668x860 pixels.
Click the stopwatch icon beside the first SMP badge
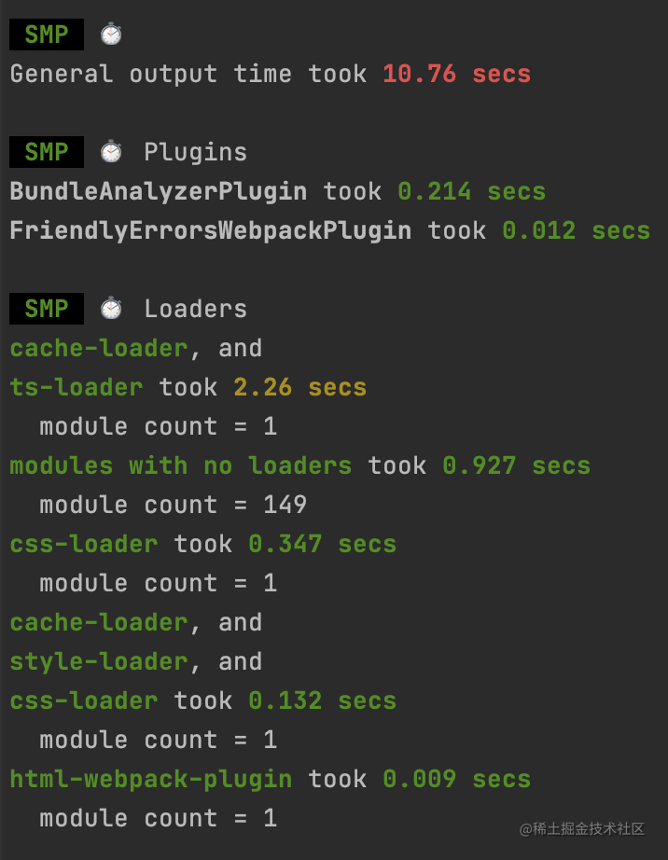111,34
